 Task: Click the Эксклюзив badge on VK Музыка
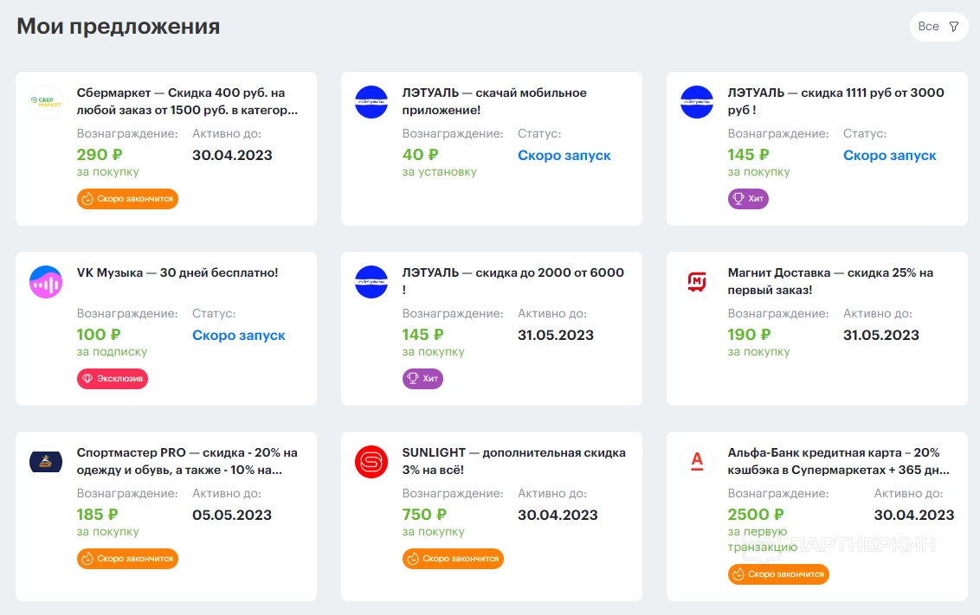[113, 379]
